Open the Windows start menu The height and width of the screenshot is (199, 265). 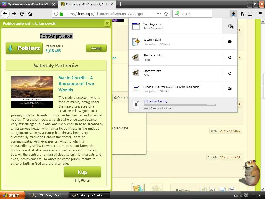pyautogui.click(x=12, y=195)
